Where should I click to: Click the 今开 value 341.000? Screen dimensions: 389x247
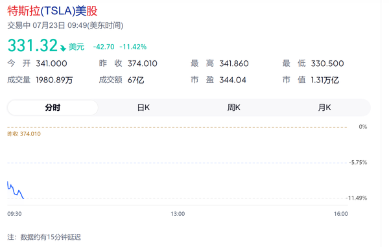(x=51, y=64)
